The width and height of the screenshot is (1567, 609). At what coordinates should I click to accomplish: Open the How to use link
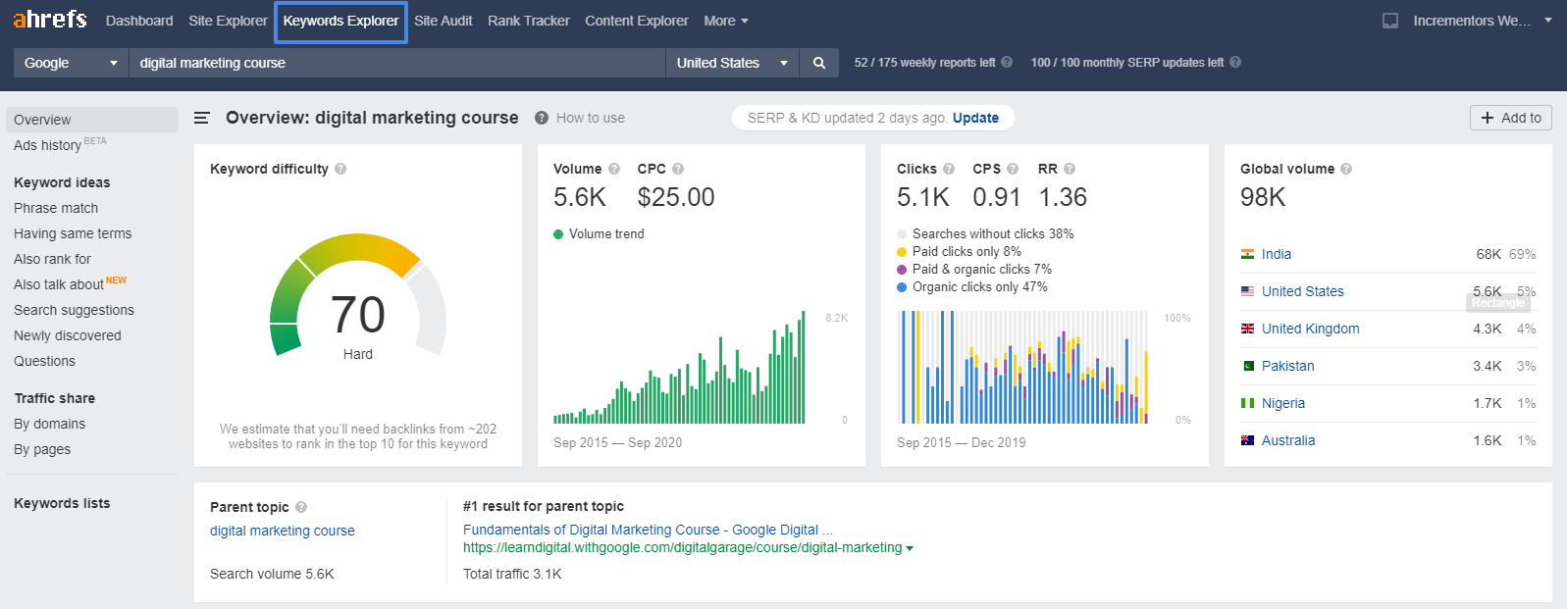point(591,118)
